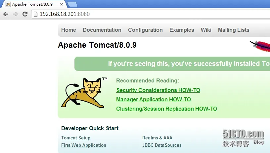This screenshot has width=270, height=153.
Task: Open Clustering/Session Replication HOW-TO link
Action: point(166,109)
